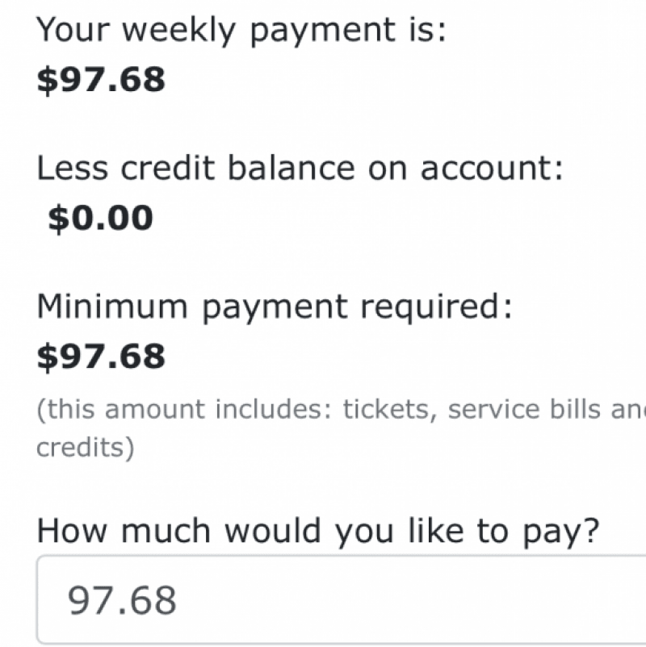
Task: Click the "Minimum payment required:" label
Action: click(x=275, y=306)
